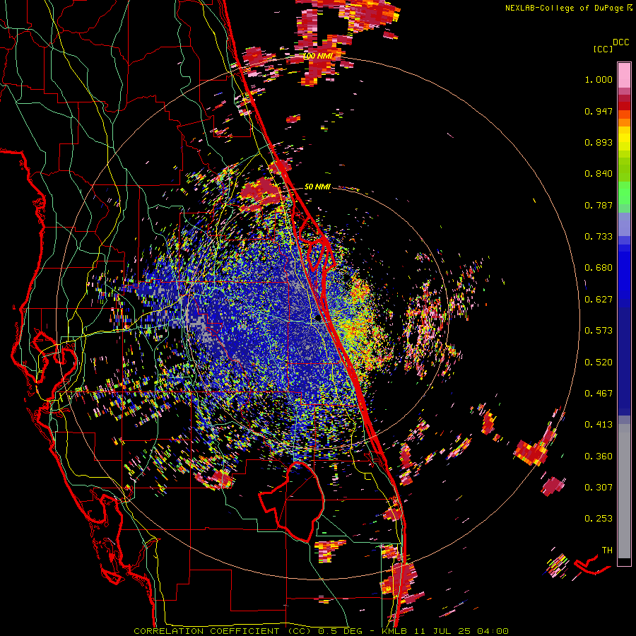Select the 0.573 scale value

599,331
